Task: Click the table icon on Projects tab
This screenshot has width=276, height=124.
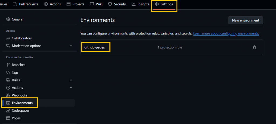Action: tap(68, 4)
